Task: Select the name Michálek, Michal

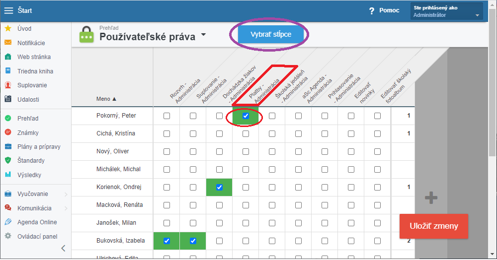Action: [118, 169]
